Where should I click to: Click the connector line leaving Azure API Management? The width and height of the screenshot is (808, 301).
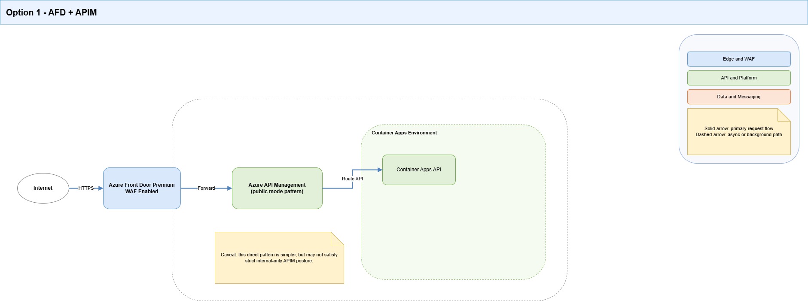(x=337, y=188)
